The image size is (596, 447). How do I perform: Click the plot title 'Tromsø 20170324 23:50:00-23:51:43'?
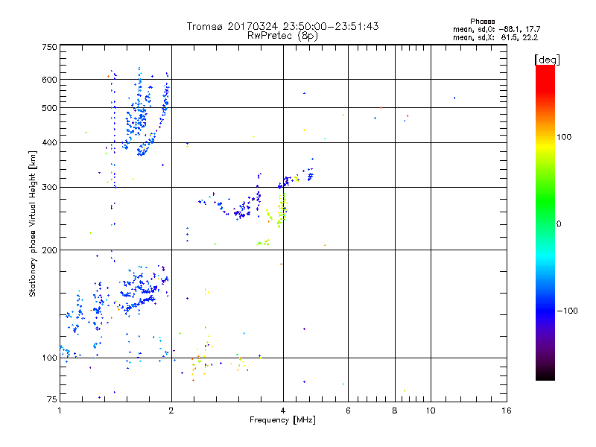(282, 26)
